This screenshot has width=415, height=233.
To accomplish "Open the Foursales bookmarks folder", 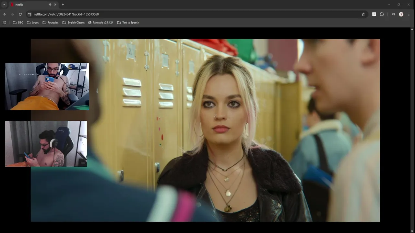I will click(51, 23).
